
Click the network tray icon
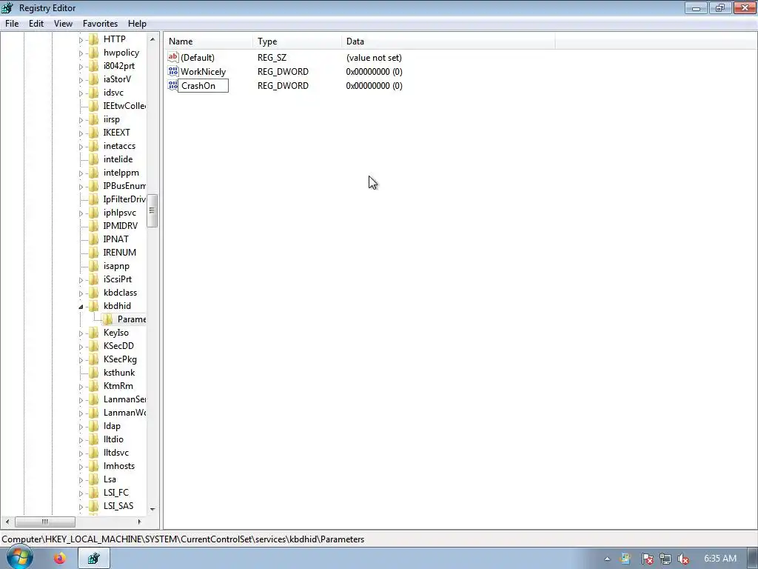click(665, 559)
